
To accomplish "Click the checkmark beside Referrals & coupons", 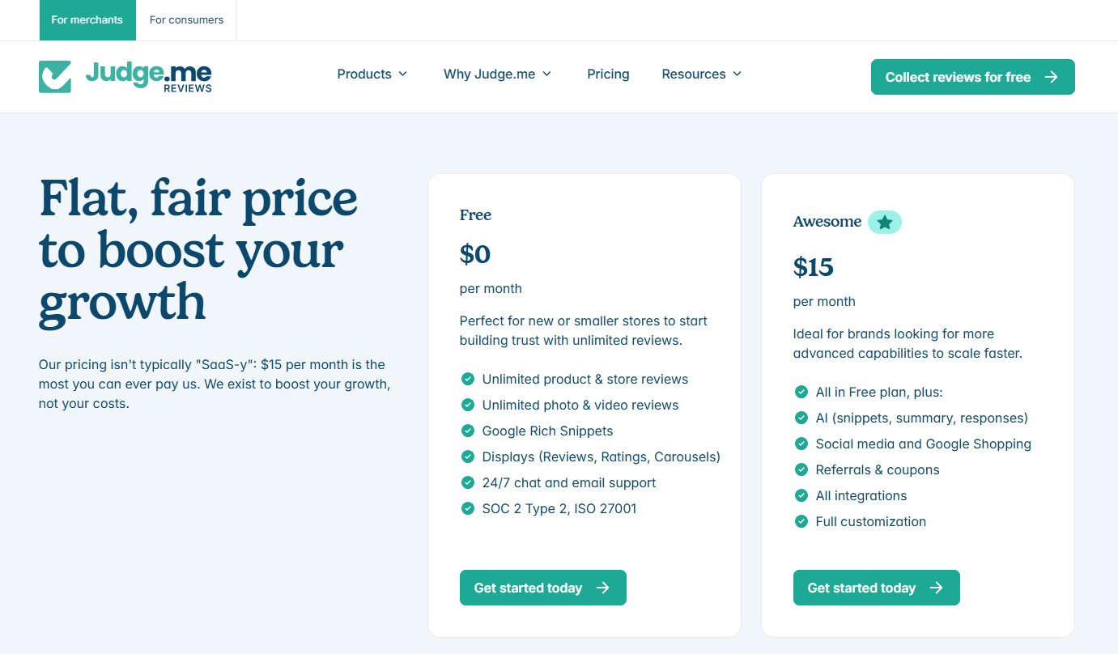I will [x=801, y=469].
